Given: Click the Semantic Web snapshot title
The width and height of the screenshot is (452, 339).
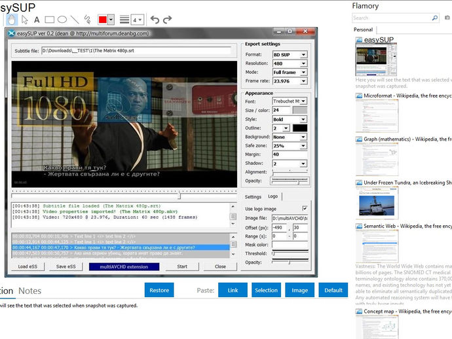Looking at the screenshot, I should click(407, 226).
